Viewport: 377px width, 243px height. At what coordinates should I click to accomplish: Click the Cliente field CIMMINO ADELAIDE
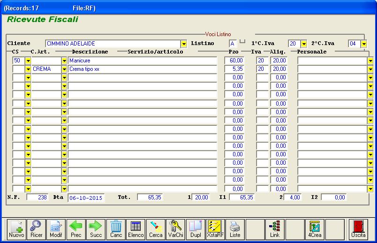113,44
